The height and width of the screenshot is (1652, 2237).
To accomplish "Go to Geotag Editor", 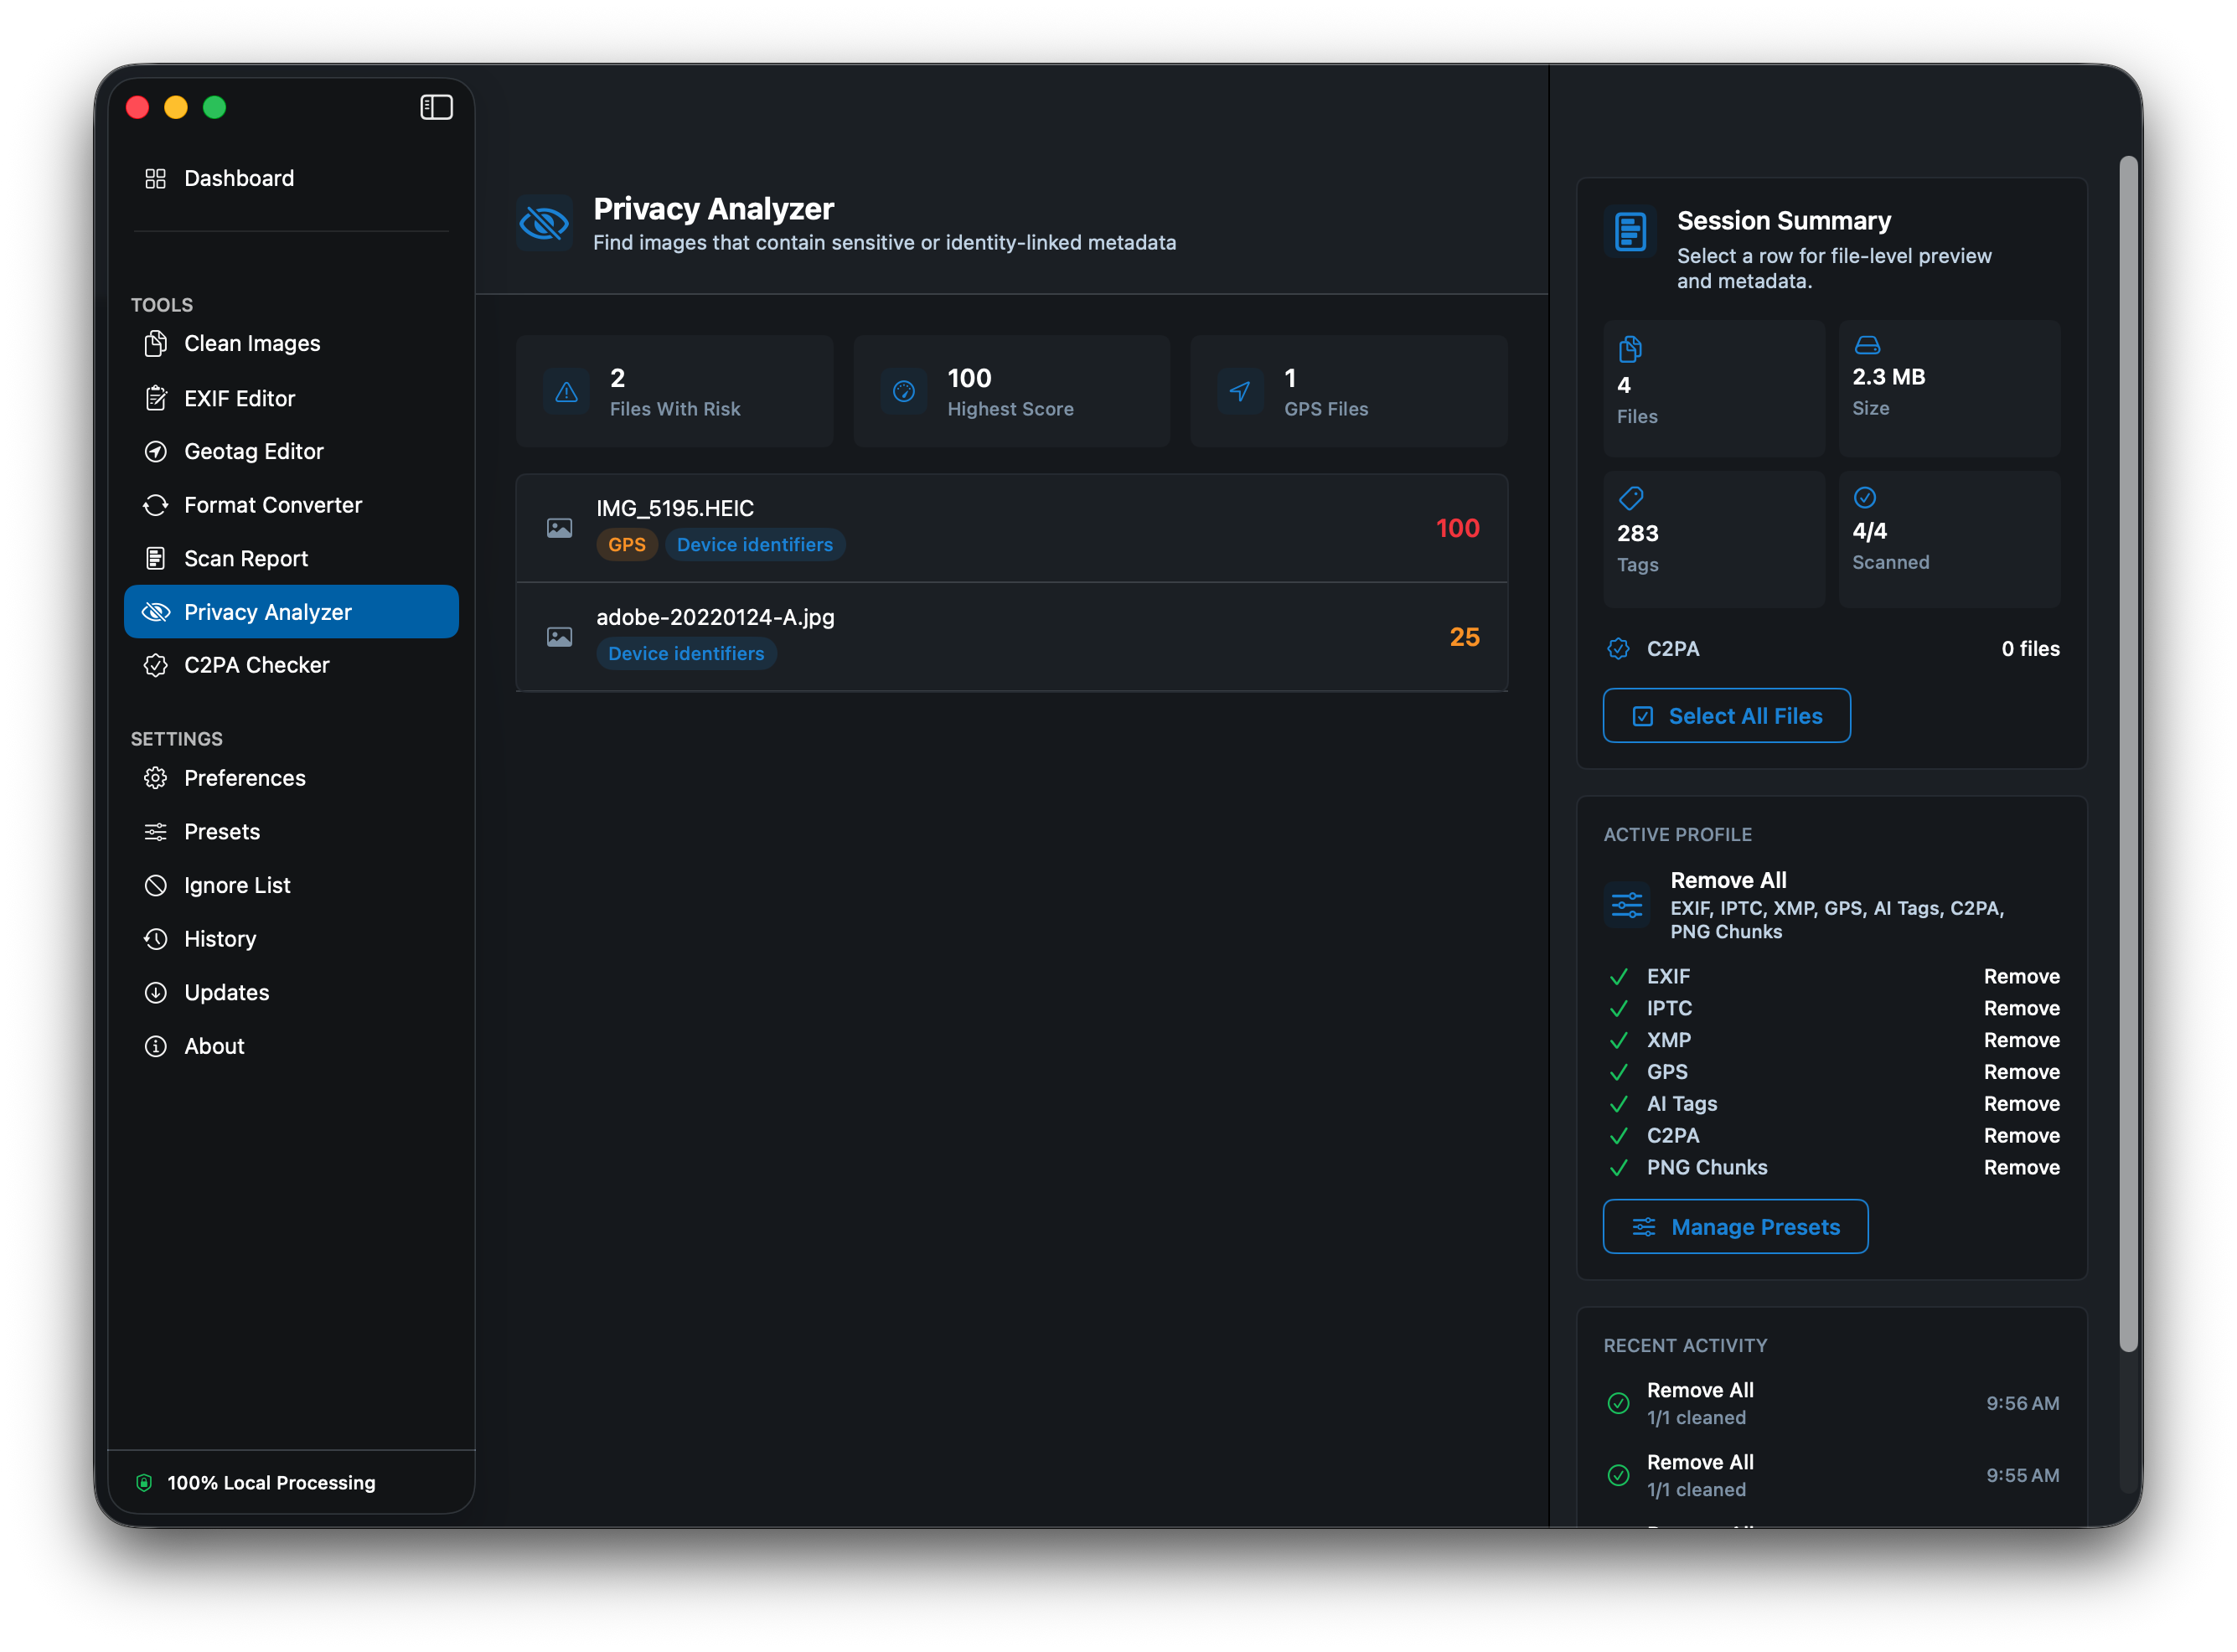I will click(291, 451).
